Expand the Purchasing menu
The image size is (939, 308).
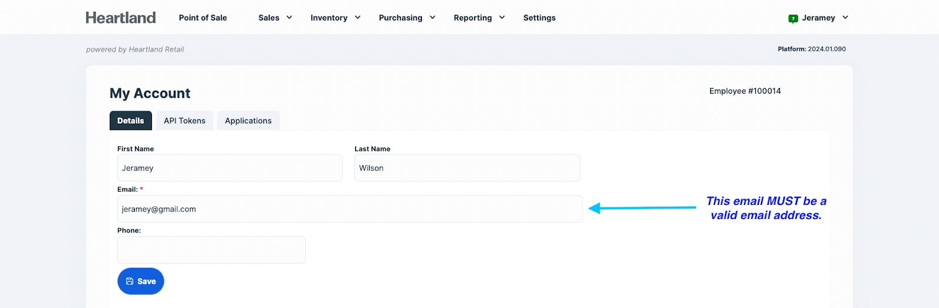tap(407, 18)
